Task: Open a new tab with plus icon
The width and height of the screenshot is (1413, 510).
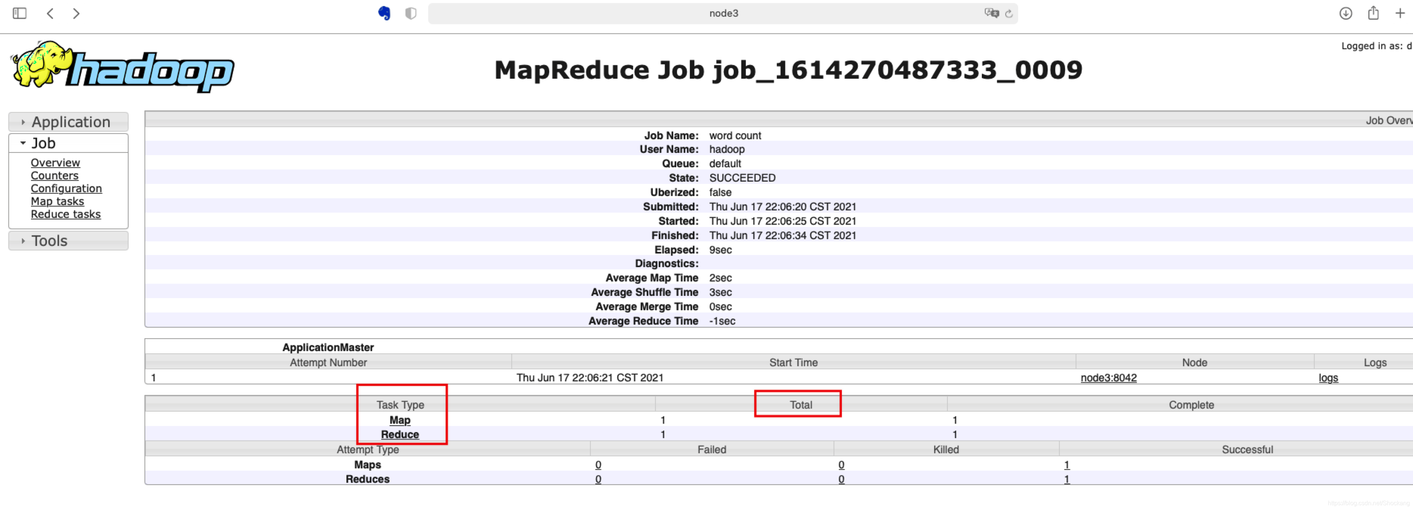Action: [x=1400, y=13]
